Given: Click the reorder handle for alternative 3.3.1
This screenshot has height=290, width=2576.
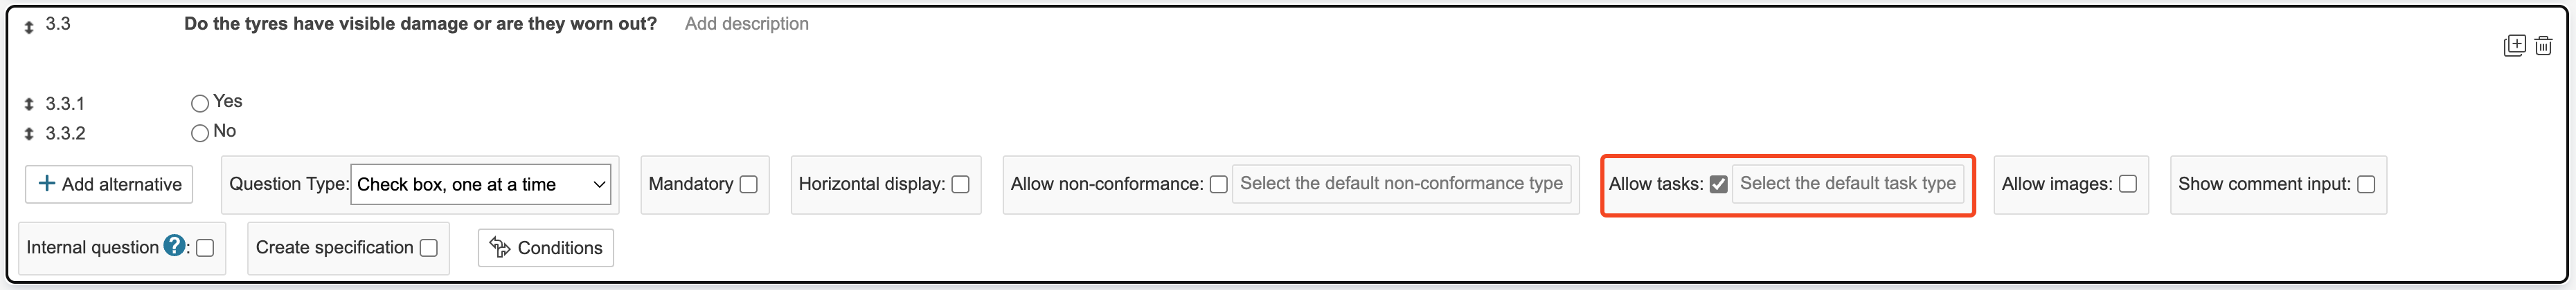Looking at the screenshot, I should [x=29, y=105].
